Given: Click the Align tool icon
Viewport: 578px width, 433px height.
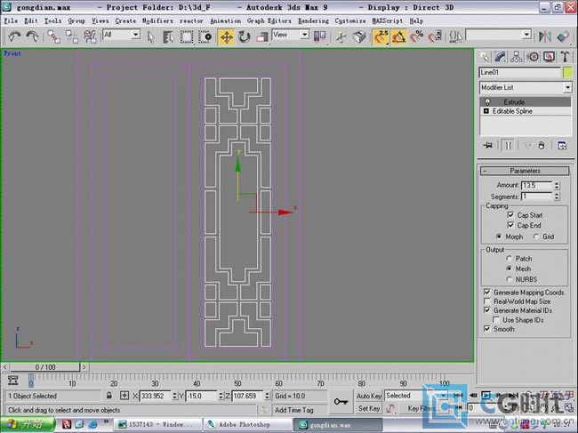Looking at the screenshot, I should (563, 36).
